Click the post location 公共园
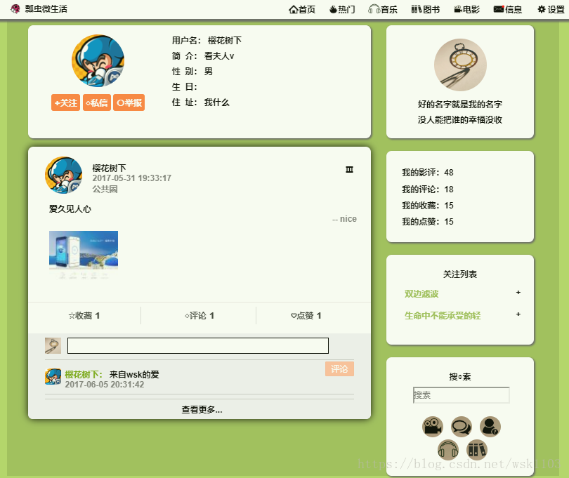Image resolution: width=569 pixels, height=478 pixels. 105,189
